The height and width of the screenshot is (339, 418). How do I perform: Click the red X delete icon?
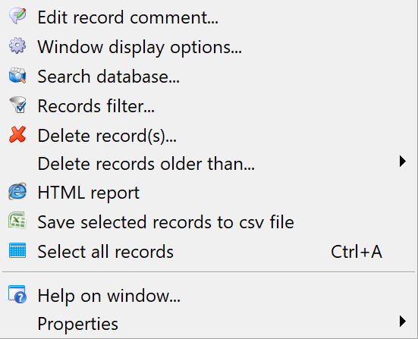coord(17,134)
